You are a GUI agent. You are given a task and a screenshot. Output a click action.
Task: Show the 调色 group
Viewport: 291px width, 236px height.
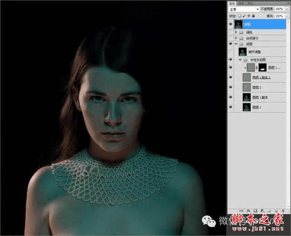coord(231,32)
